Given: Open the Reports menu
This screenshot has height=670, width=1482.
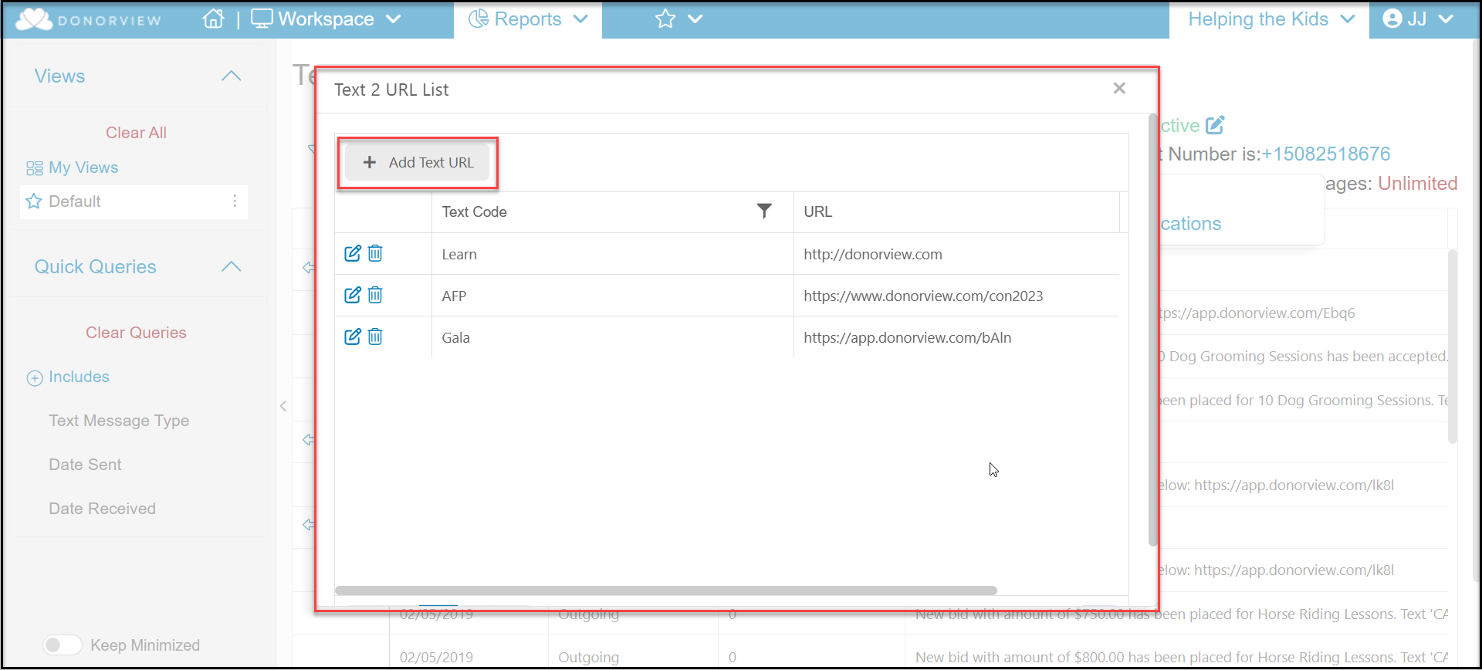Looking at the screenshot, I should point(528,19).
